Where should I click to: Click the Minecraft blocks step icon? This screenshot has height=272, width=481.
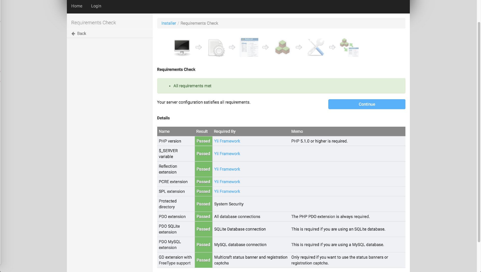[282, 47]
